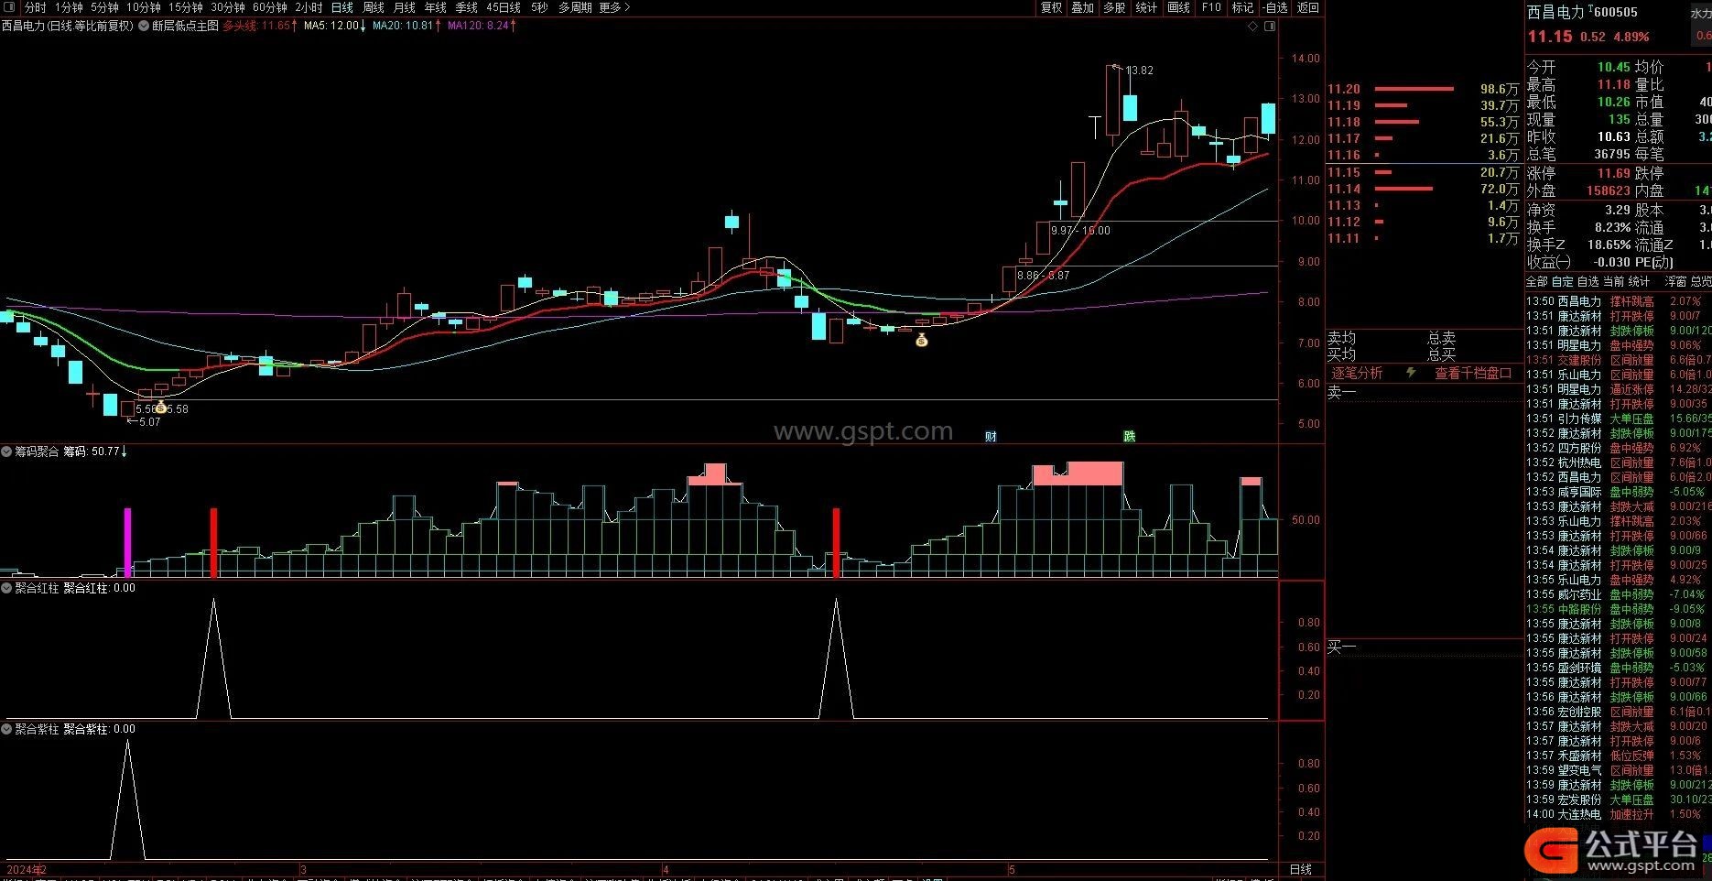The width and height of the screenshot is (1712, 881).
Task: Click the 财 marker at chart bottom
Action: (x=991, y=437)
